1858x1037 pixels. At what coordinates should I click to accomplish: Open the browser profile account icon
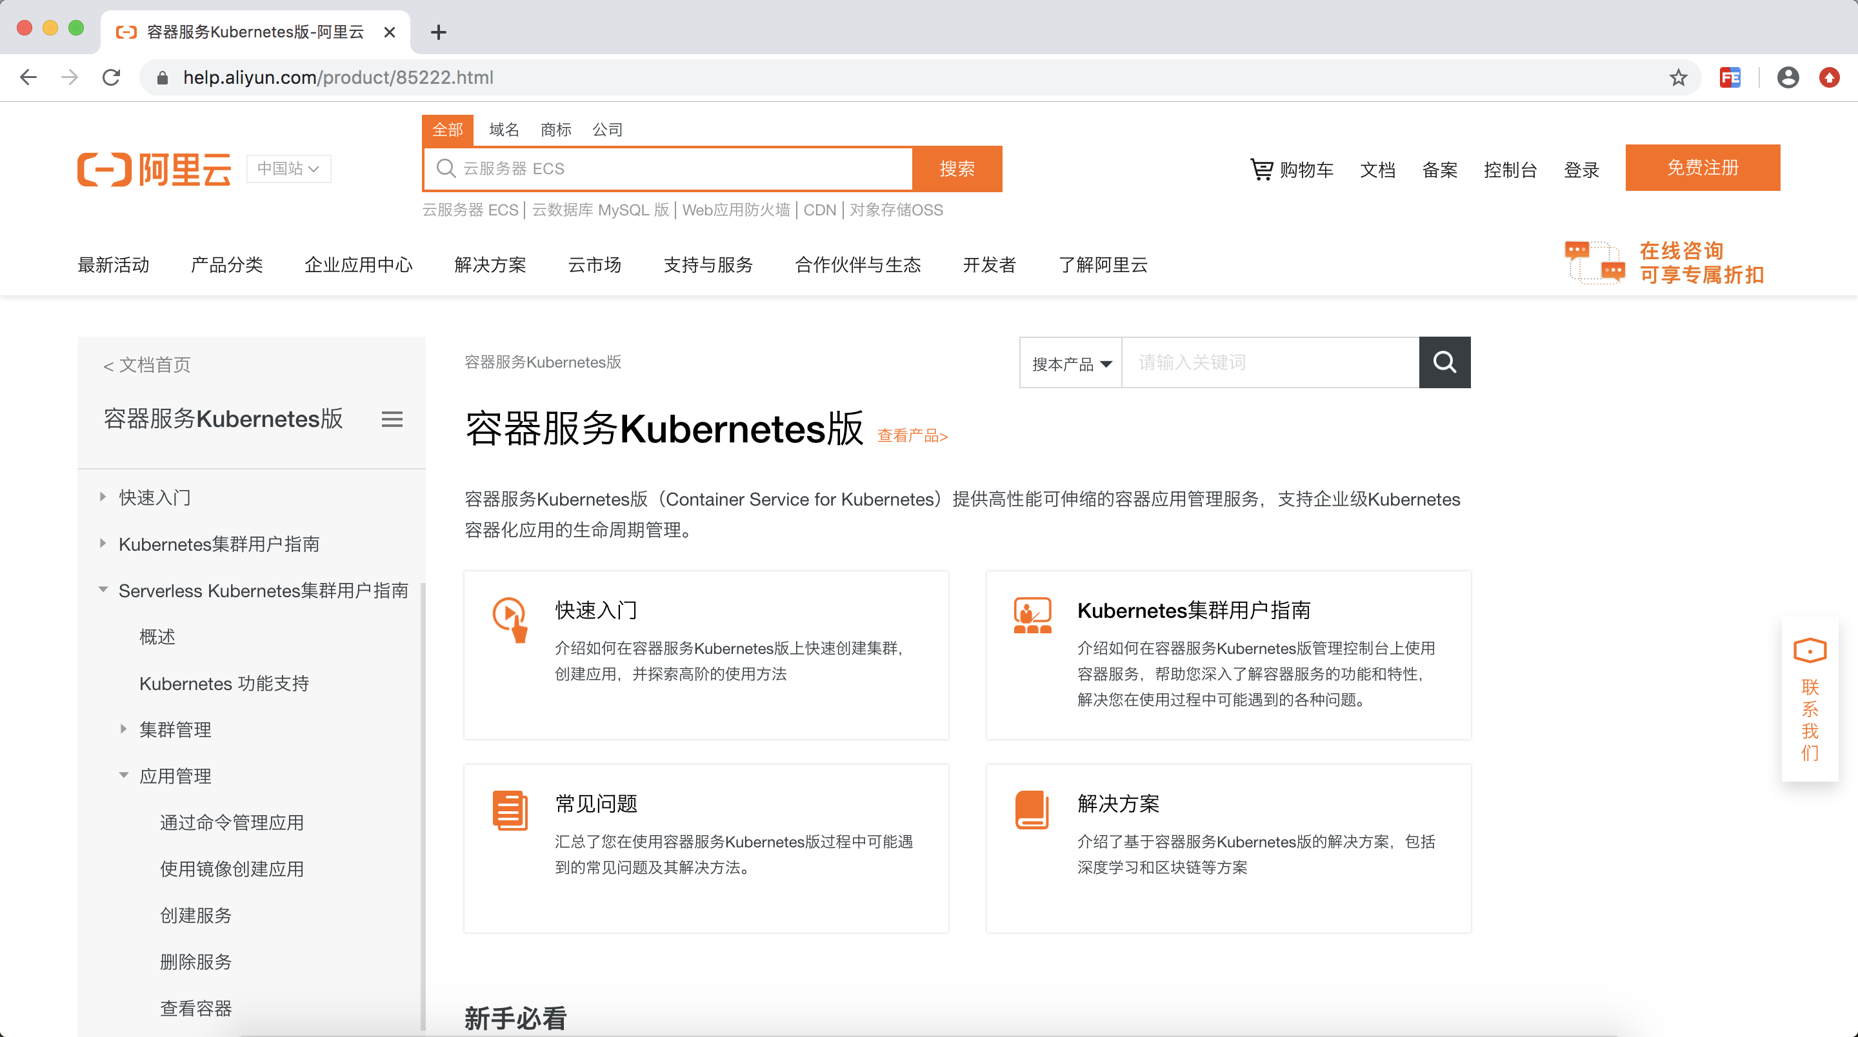(x=1787, y=77)
